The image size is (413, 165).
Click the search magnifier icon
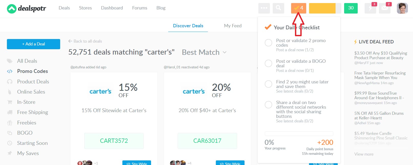pyautogui.click(x=278, y=8)
